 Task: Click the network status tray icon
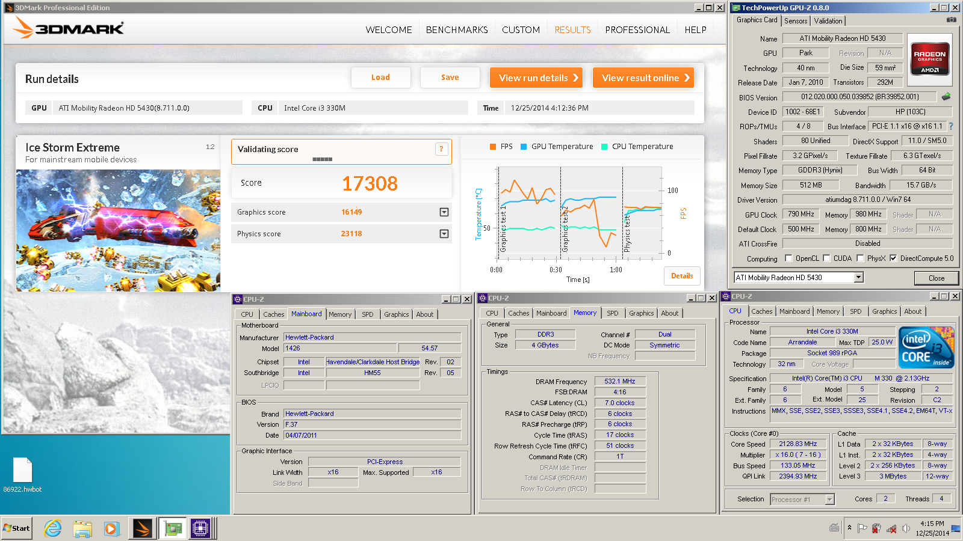[x=891, y=528]
